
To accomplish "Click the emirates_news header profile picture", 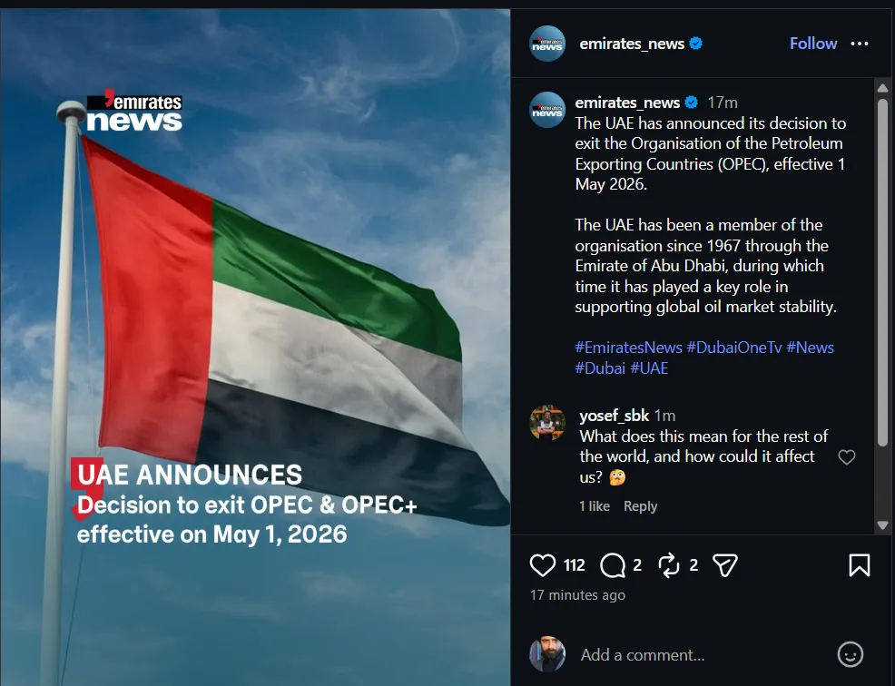I will pos(546,44).
